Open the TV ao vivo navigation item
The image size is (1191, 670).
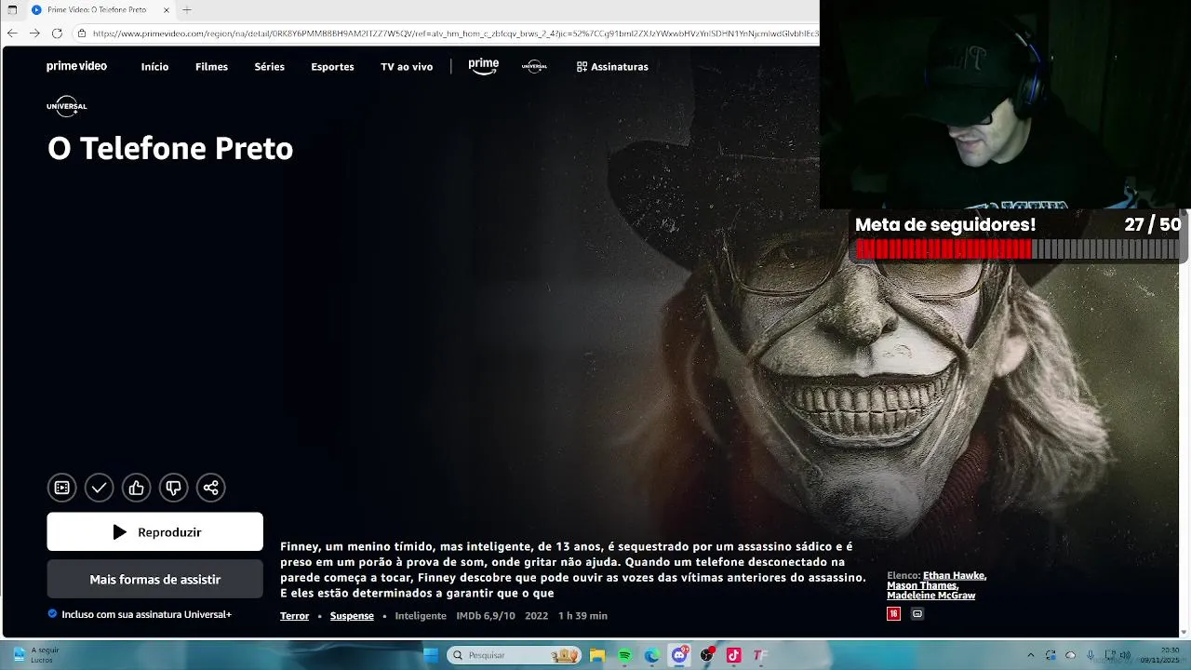pyautogui.click(x=407, y=67)
